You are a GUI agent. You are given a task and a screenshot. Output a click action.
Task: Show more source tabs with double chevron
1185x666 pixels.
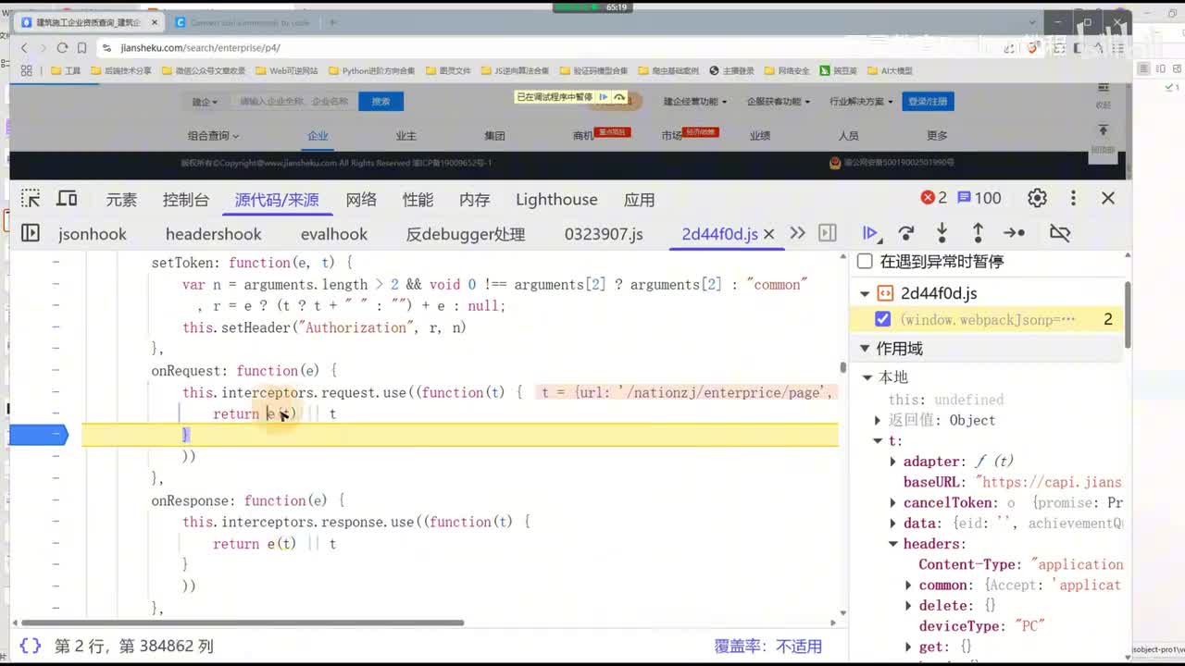tap(797, 233)
